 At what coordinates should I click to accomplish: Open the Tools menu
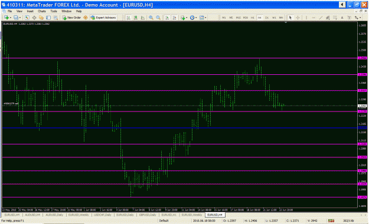click(x=54, y=11)
